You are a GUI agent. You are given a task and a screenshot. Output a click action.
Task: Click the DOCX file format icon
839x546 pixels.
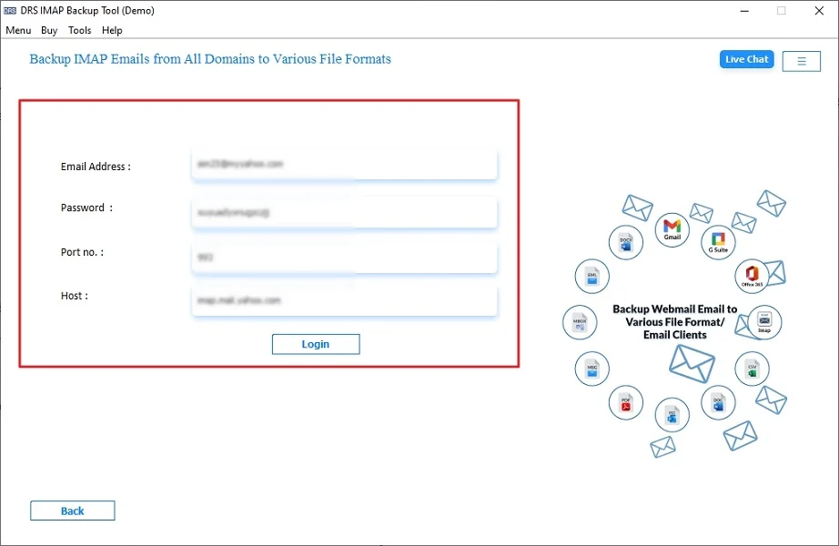tap(625, 242)
